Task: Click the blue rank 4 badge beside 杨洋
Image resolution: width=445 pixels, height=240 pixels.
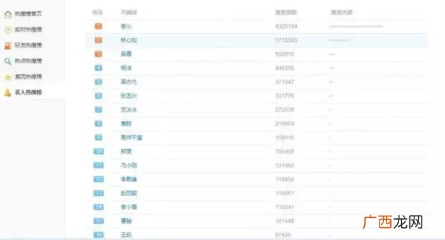Action: (98, 68)
